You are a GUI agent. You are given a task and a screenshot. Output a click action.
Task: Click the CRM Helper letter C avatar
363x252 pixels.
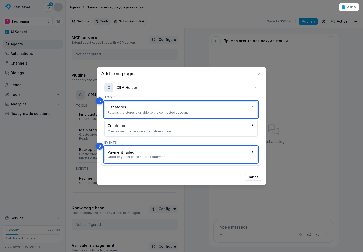click(109, 88)
